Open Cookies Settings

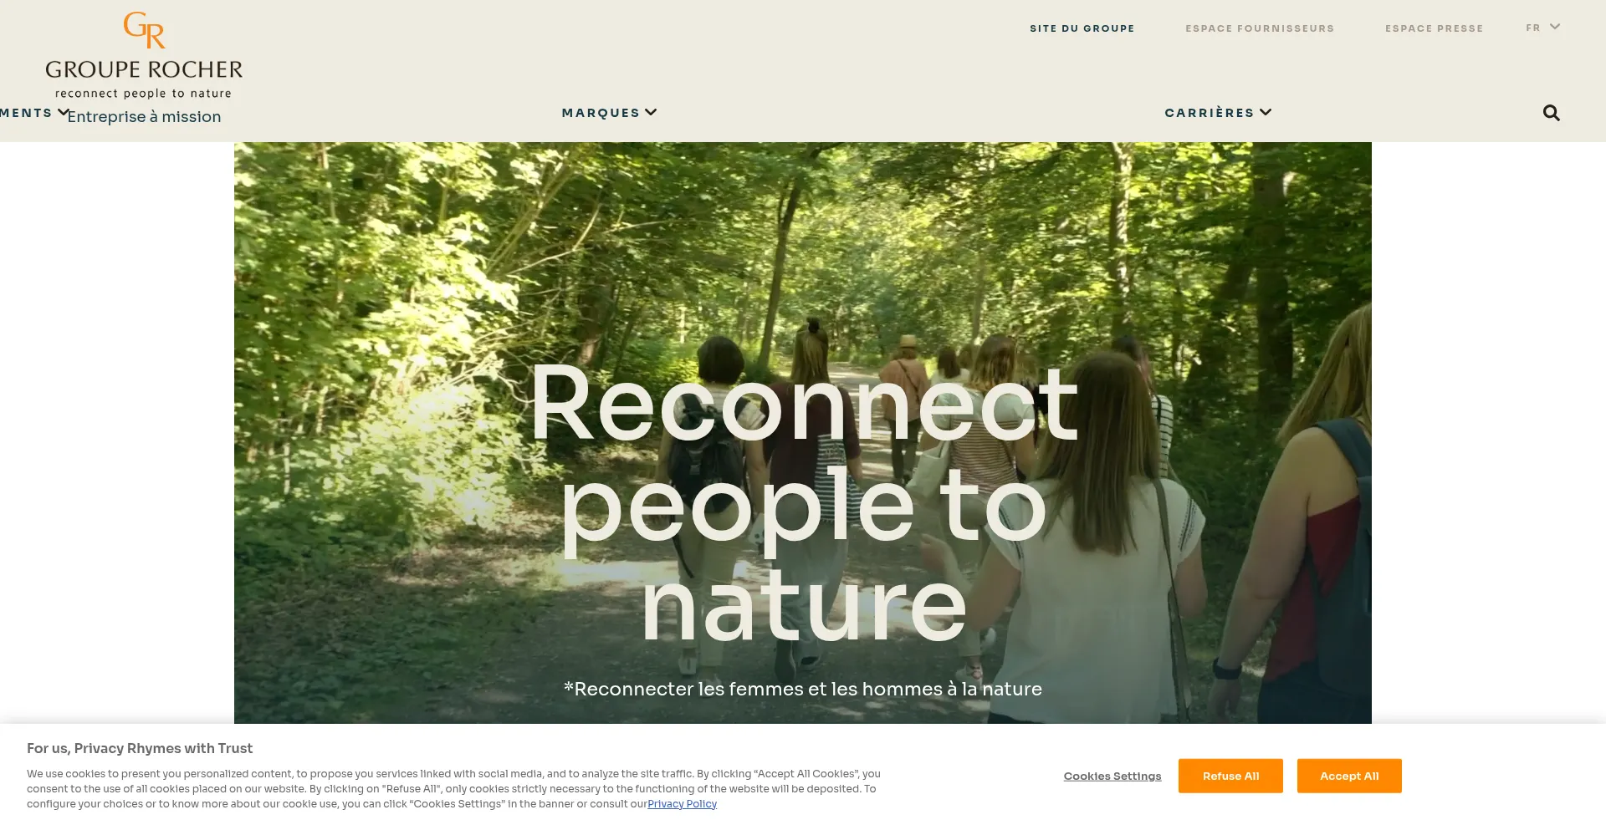point(1112,777)
